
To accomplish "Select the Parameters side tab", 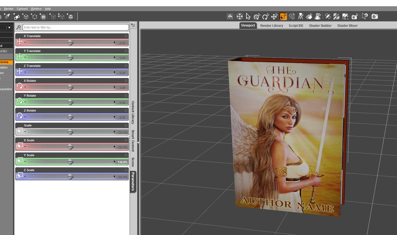I will pyautogui.click(x=133, y=181).
